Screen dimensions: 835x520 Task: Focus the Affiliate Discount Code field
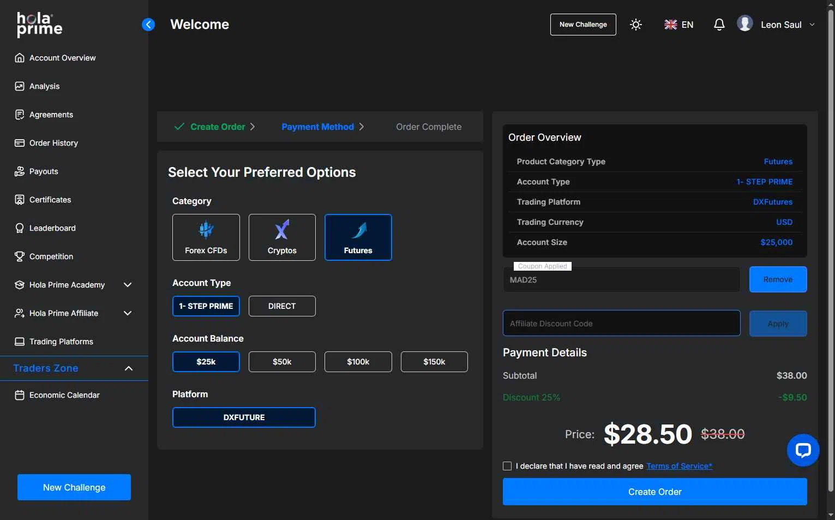tap(621, 324)
